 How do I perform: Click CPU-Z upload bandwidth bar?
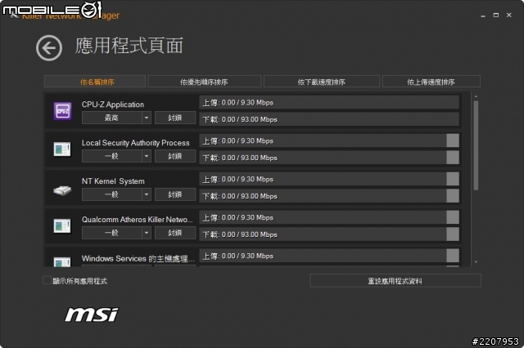point(329,102)
